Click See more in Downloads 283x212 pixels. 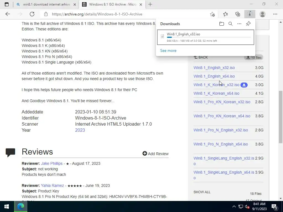[x=168, y=51]
